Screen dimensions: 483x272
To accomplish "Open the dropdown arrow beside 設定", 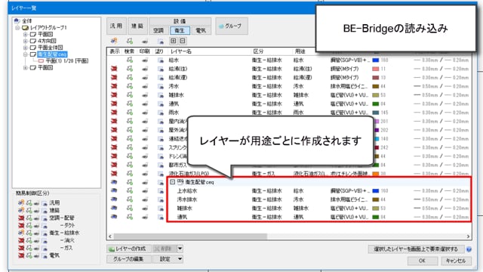I will point(180,259).
